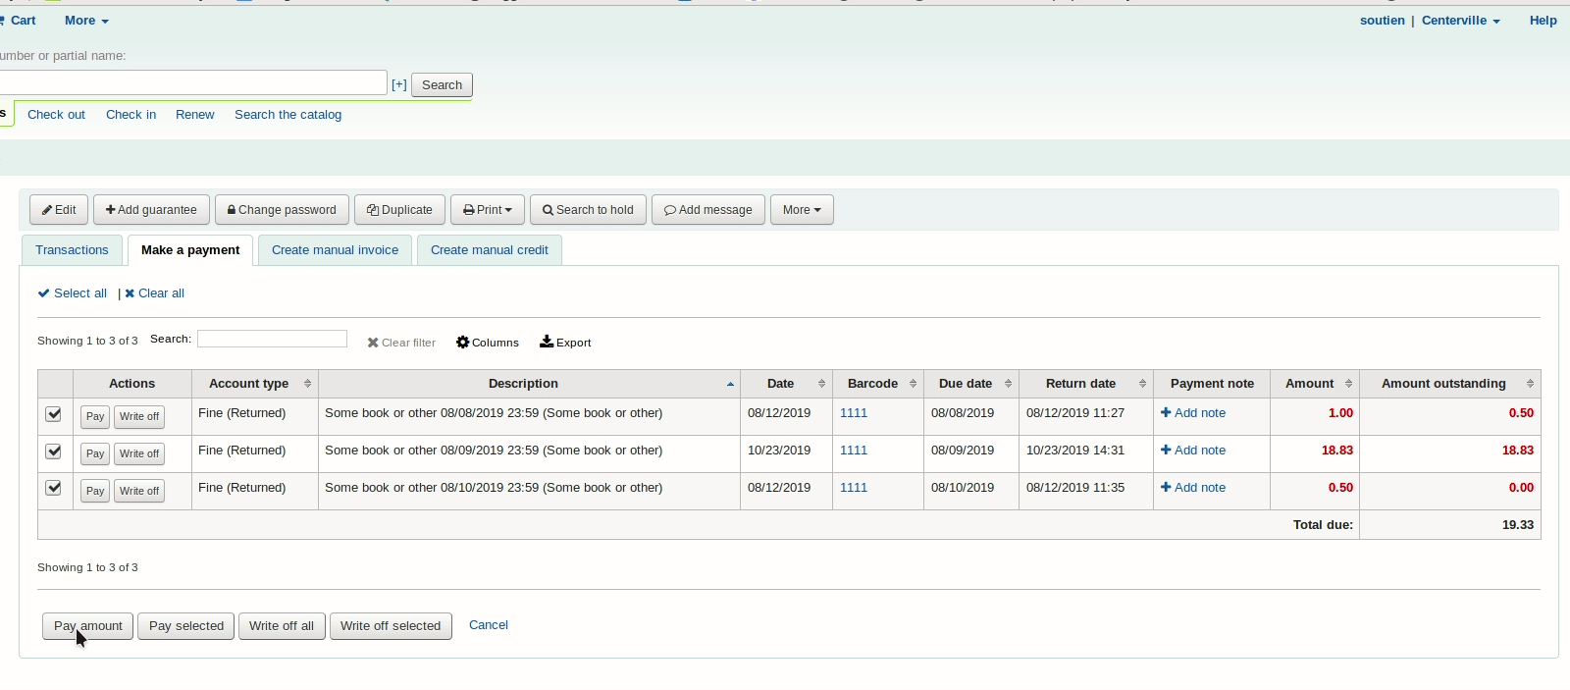This screenshot has width=1570, height=690.
Task: Click the Duplicate patron button
Action: tap(399, 210)
